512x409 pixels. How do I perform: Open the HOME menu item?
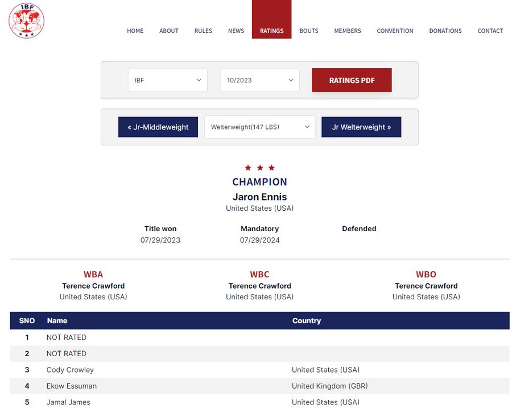click(x=135, y=31)
